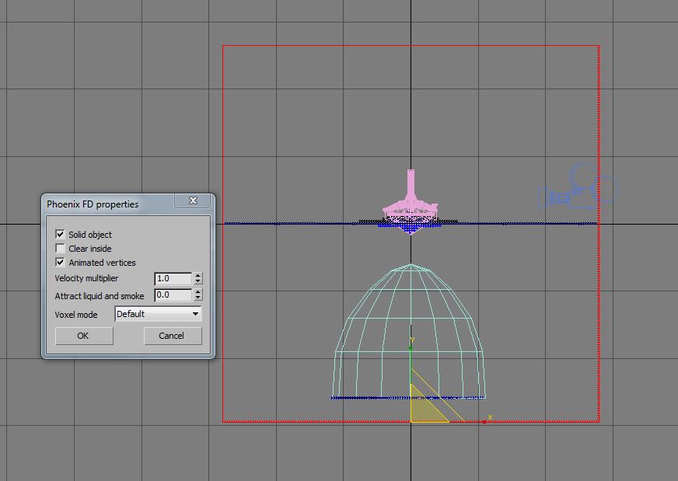Uncheck the Solid object checkbox
Image resolution: width=678 pixels, height=481 pixels.
pyautogui.click(x=60, y=234)
